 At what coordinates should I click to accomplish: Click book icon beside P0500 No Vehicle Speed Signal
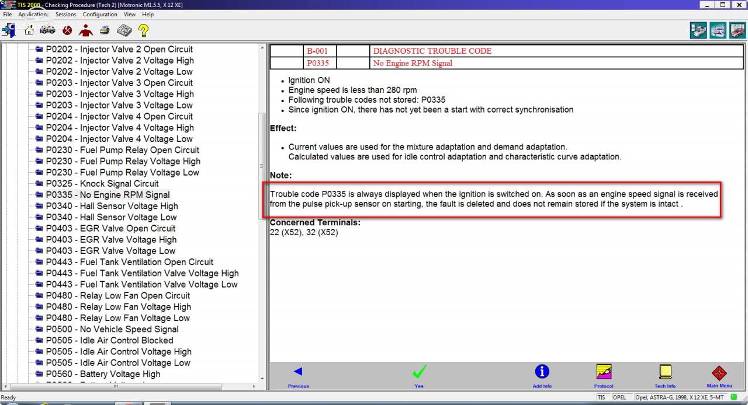pyautogui.click(x=39, y=329)
